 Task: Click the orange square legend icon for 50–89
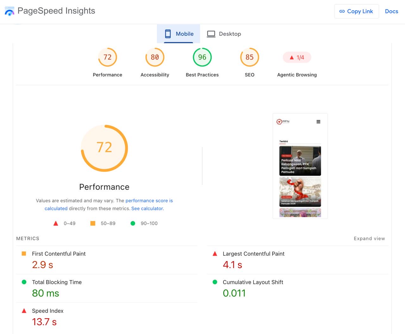[x=93, y=223]
